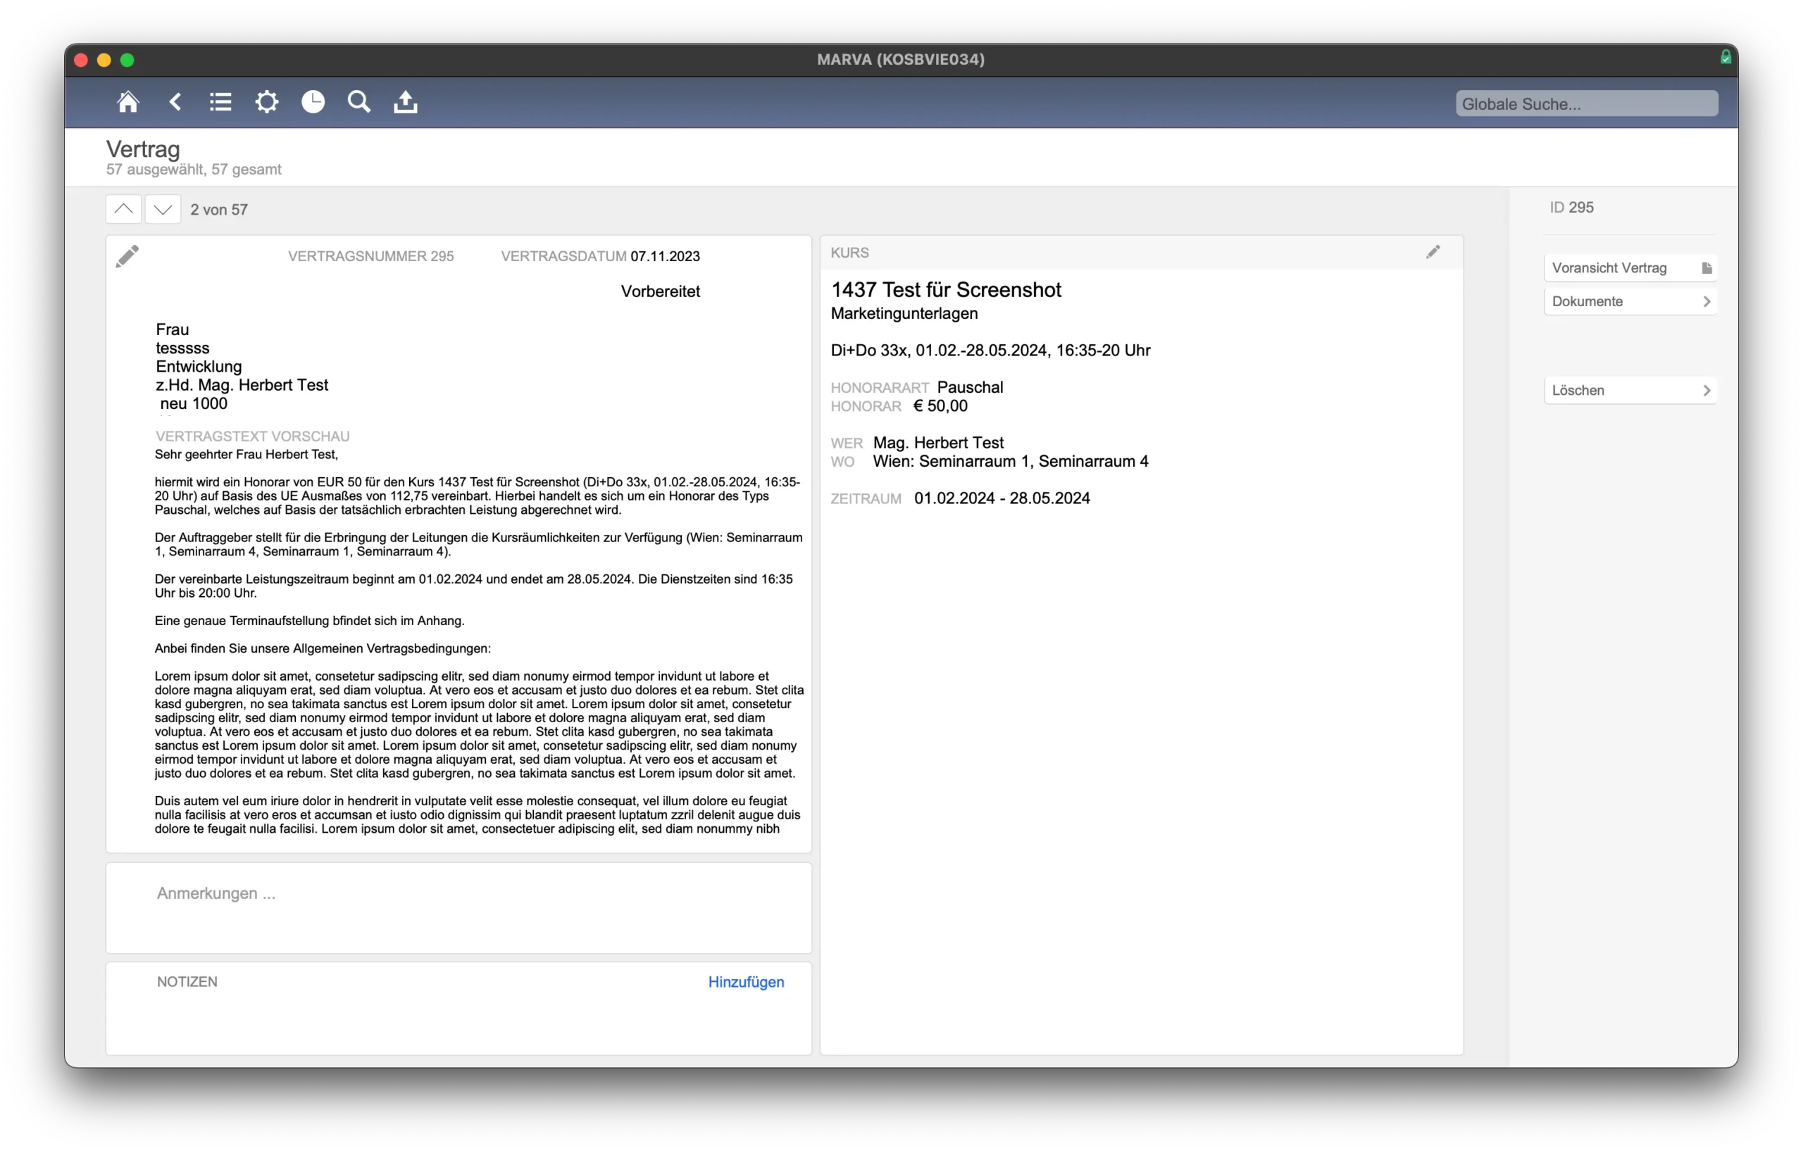Click ID 295 in sidebar
Image resolution: width=1803 pixels, height=1153 pixels.
tap(1571, 208)
